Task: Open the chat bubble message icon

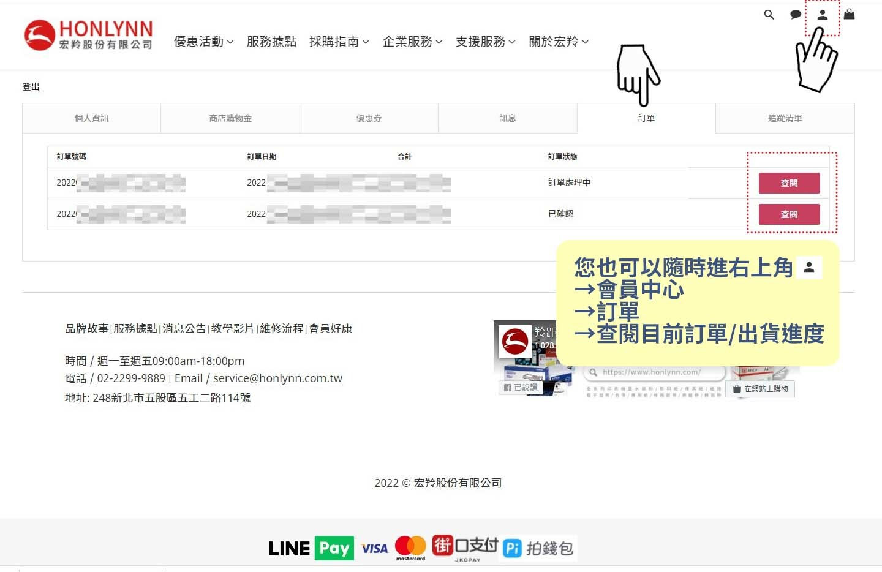Action: point(796,15)
